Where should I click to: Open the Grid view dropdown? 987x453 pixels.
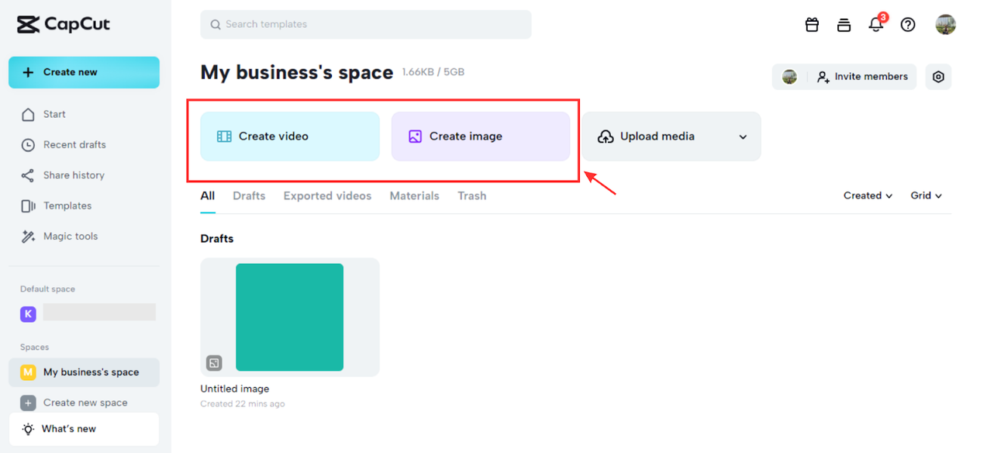[x=927, y=195]
